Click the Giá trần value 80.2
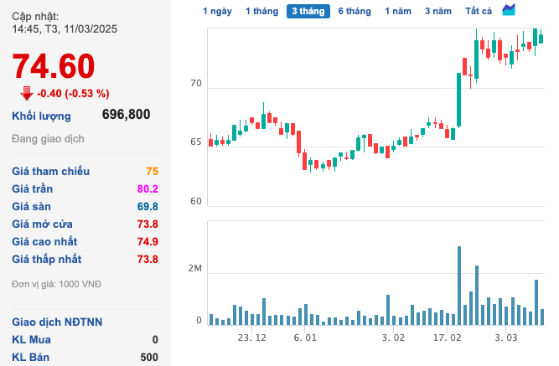This screenshot has width=559, height=366. (147, 189)
